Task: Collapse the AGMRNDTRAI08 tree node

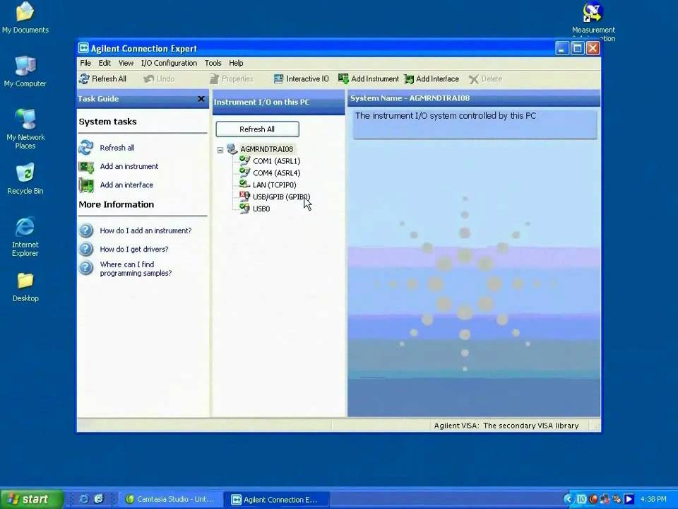Action: 220,150
